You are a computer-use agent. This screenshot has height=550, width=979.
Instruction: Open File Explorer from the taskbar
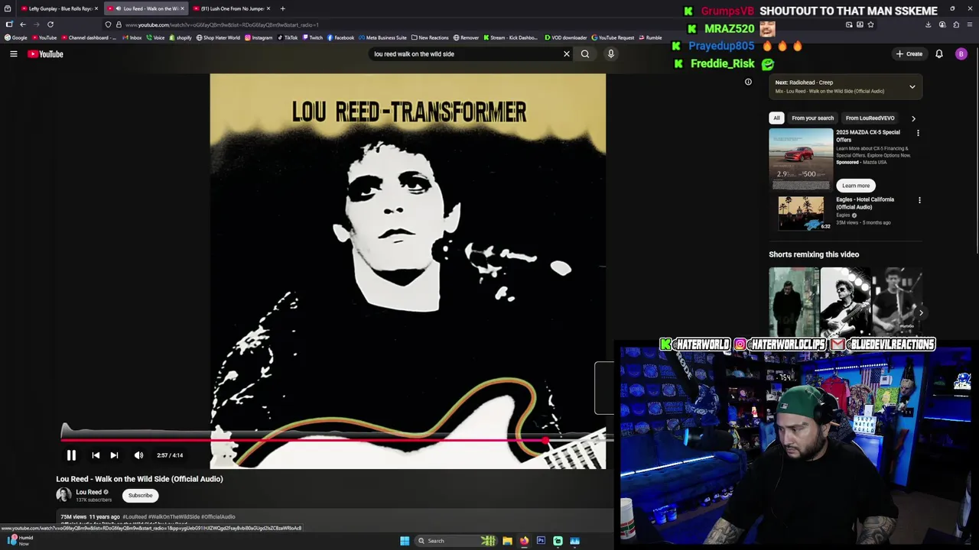click(x=507, y=541)
